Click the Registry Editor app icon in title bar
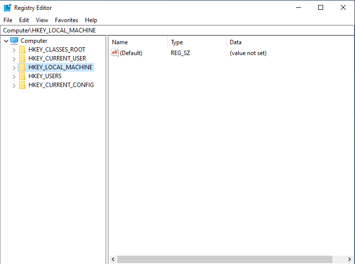This screenshot has height=264, width=355. tap(7, 7)
